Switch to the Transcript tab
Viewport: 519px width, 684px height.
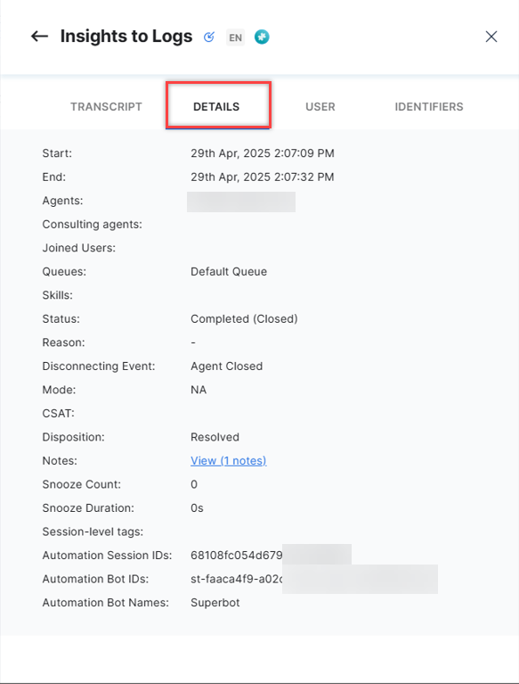[106, 107]
